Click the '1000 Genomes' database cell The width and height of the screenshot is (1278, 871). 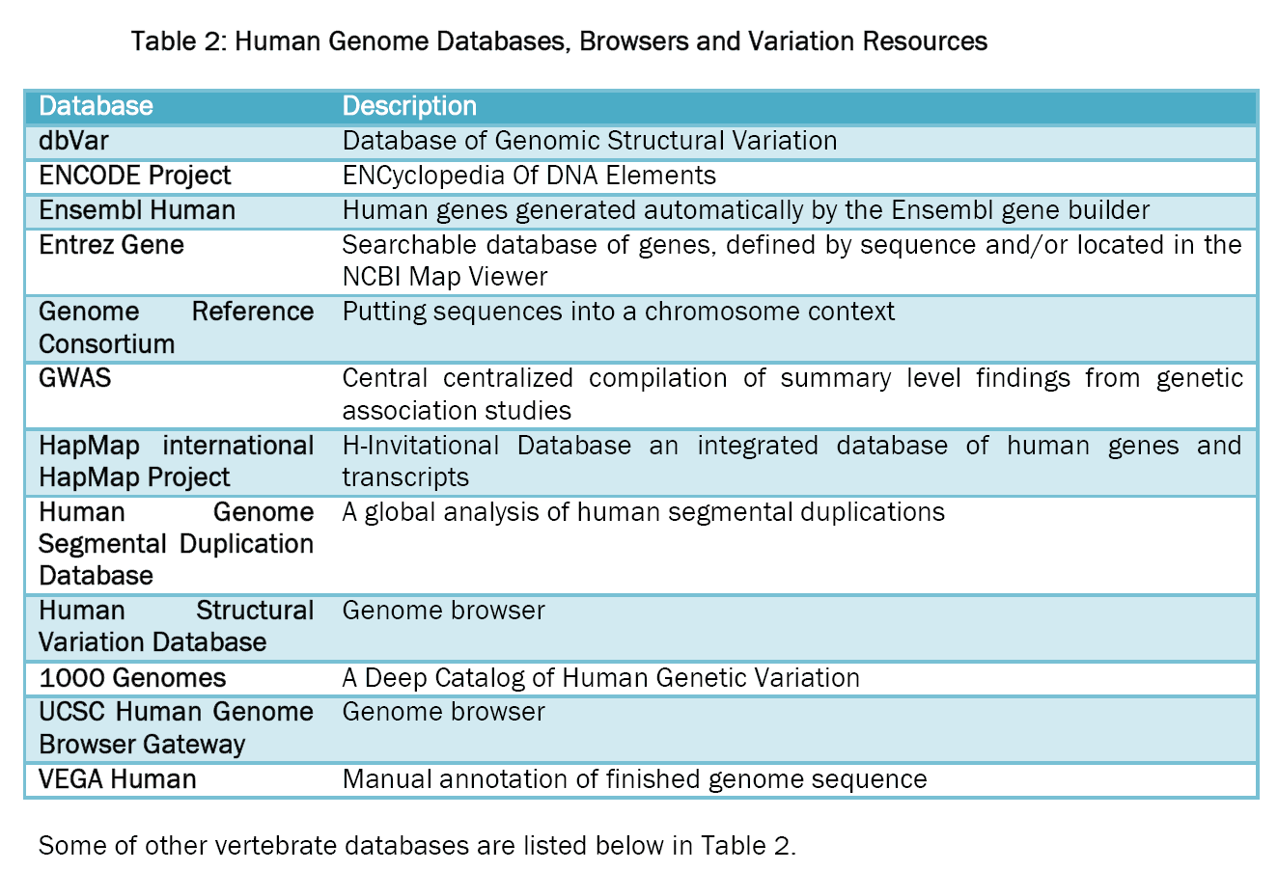point(132,678)
